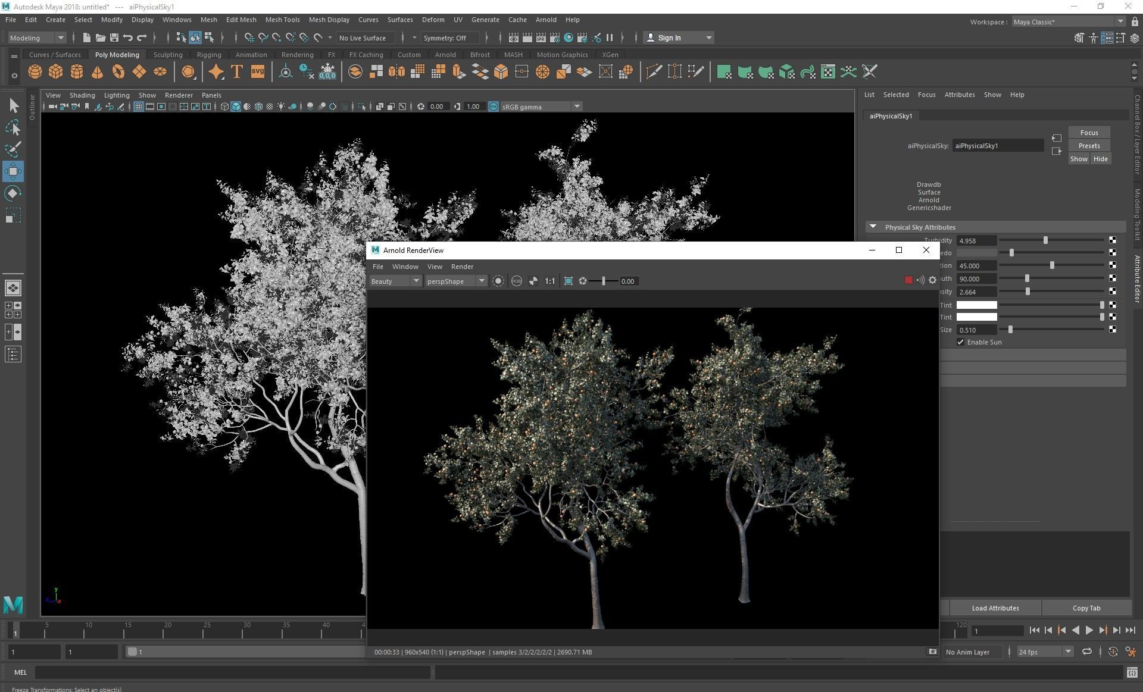Image resolution: width=1143 pixels, height=692 pixels.
Task: Click the RGB channel icon in RenderView
Action: [516, 281]
